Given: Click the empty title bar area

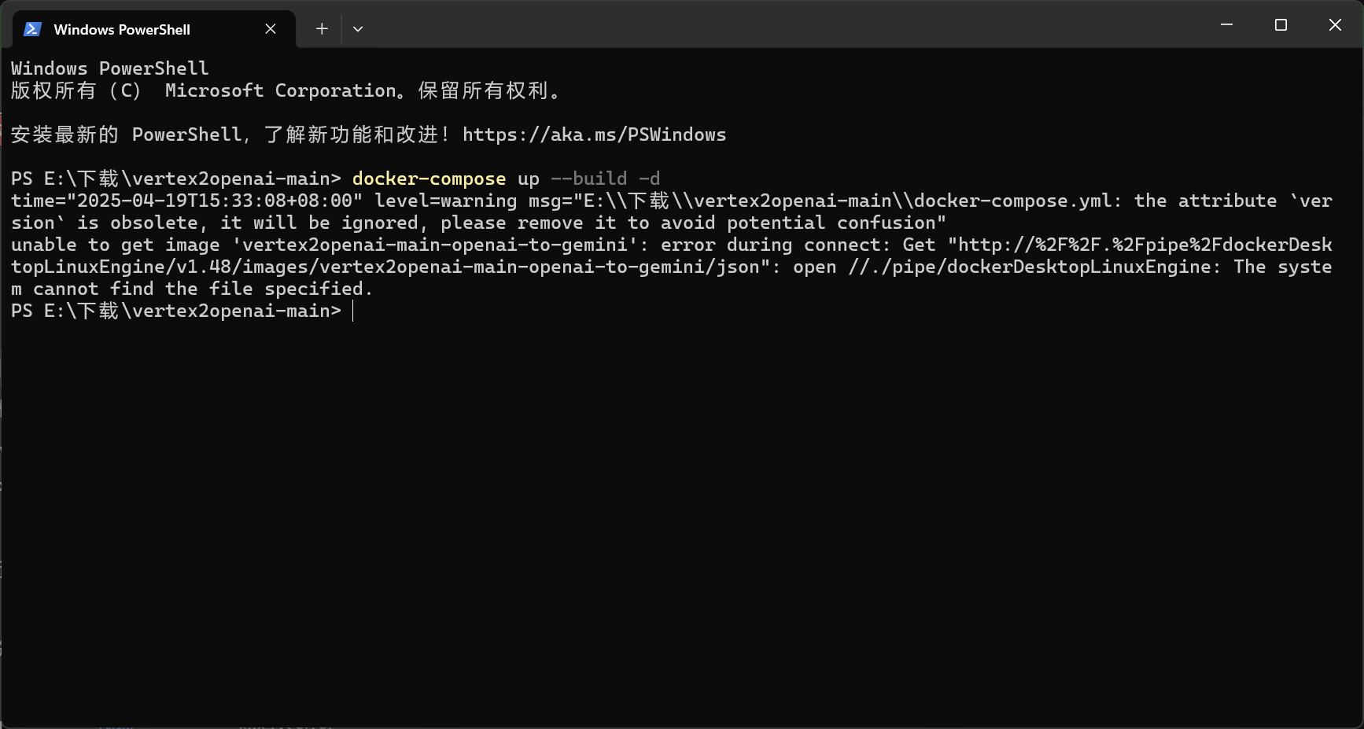Looking at the screenshot, I should pos(787,25).
